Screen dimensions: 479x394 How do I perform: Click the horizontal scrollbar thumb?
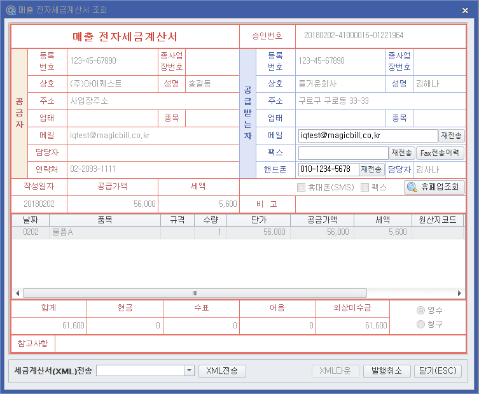point(195,293)
